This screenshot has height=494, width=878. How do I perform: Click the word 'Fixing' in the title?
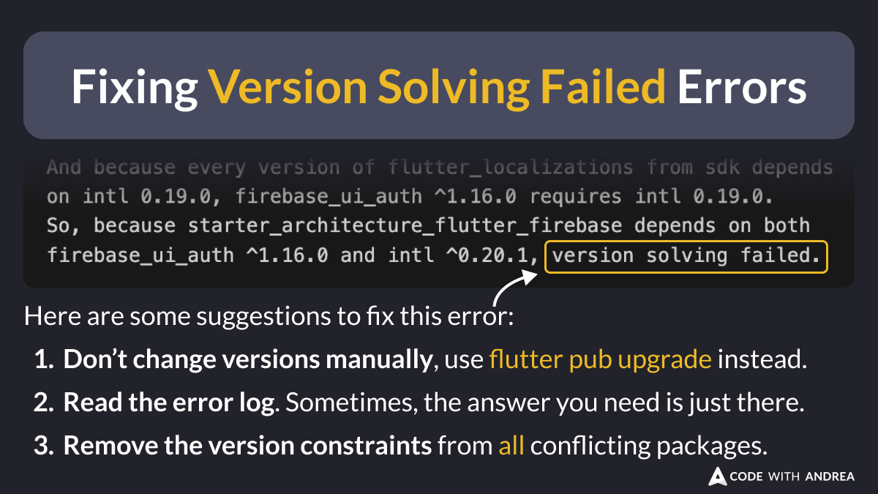tap(134, 87)
